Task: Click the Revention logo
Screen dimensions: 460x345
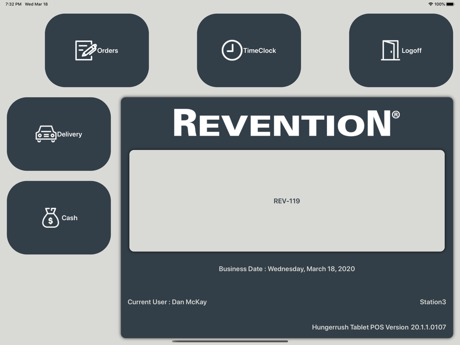Action: pyautogui.click(x=287, y=123)
